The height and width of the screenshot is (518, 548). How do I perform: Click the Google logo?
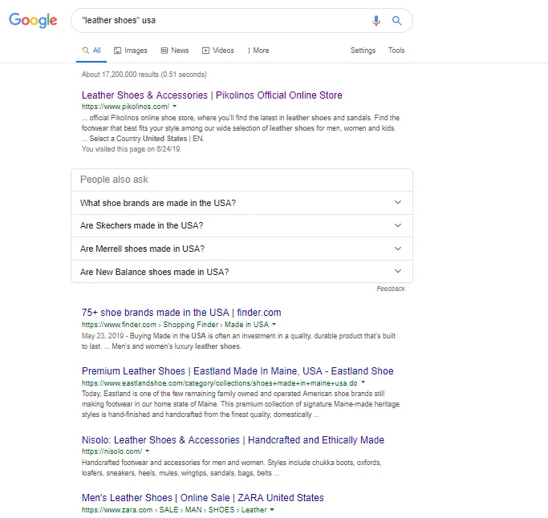[33, 20]
